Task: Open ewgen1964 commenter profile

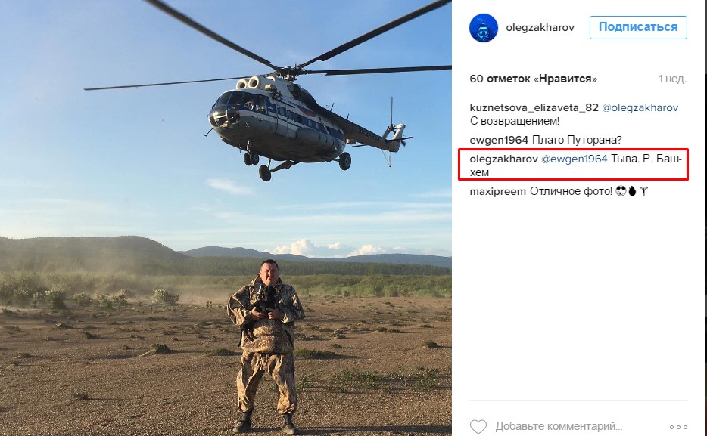Action: [499, 140]
